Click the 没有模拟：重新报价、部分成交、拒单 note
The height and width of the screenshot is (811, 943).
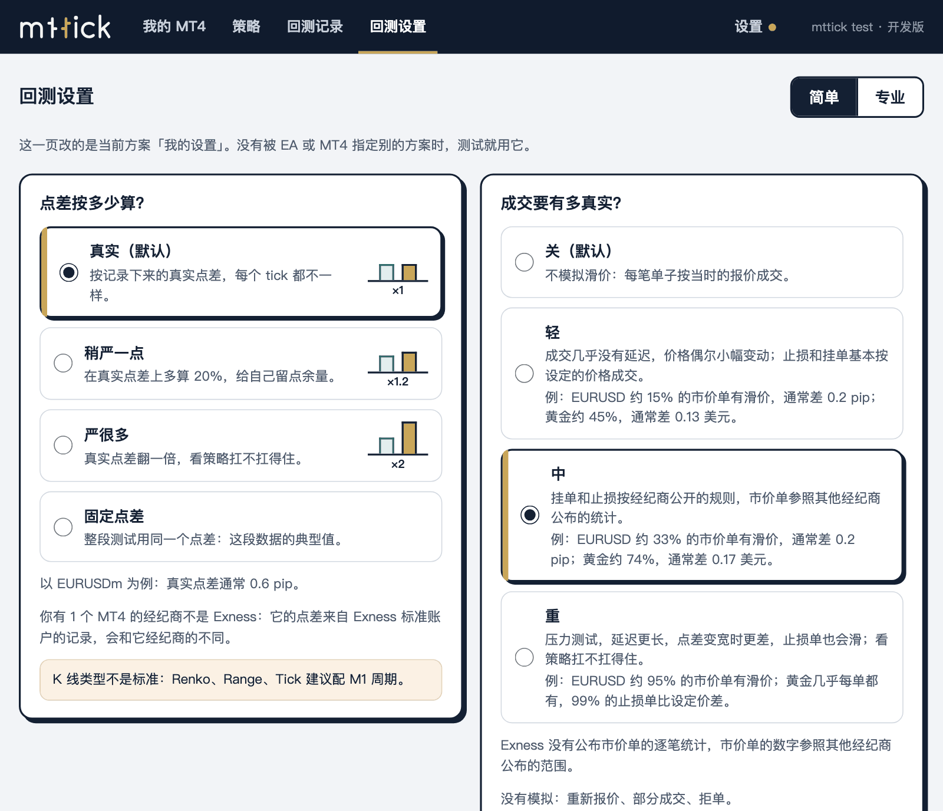pyautogui.click(x=619, y=799)
